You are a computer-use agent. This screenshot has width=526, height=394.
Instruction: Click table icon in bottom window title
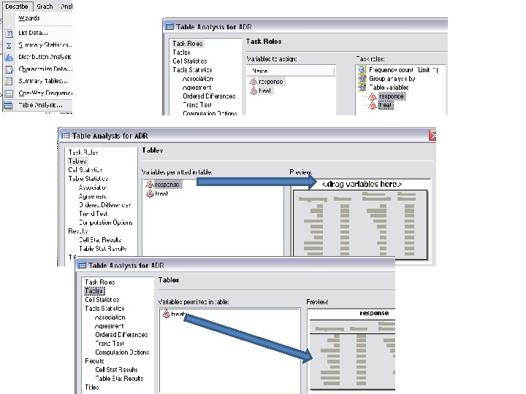click(x=82, y=265)
